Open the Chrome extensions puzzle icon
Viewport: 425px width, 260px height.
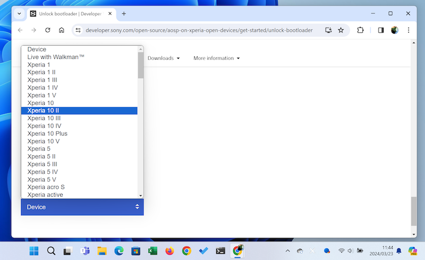click(x=361, y=30)
